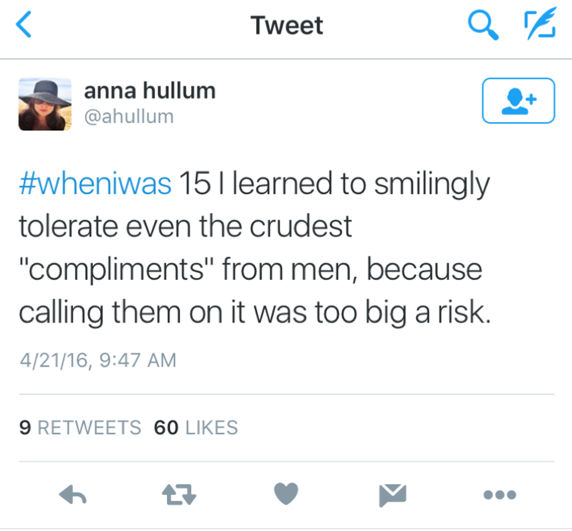Reply to the tweet with arrow icon
This screenshot has height=531, width=572.
point(73,495)
